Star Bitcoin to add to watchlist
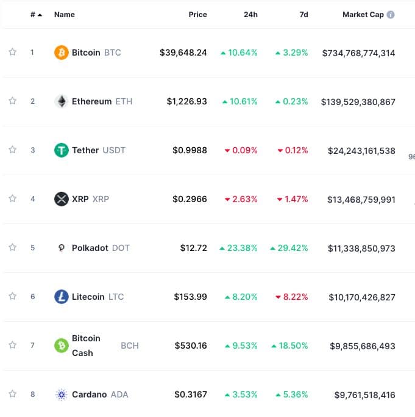Screen dimensions: 415x417 pos(12,53)
